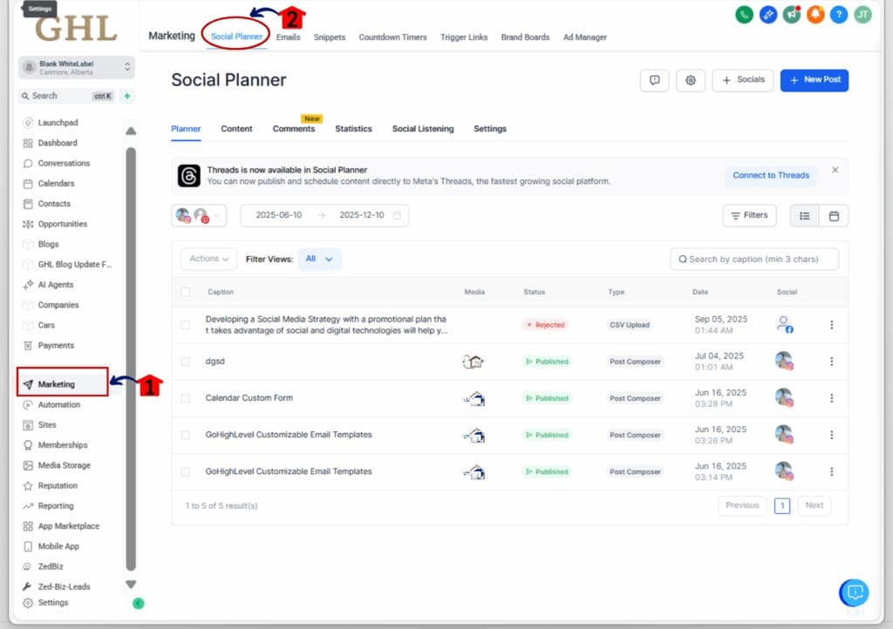Click the feedback comment icon beside gear
The width and height of the screenshot is (893, 629).
[654, 80]
